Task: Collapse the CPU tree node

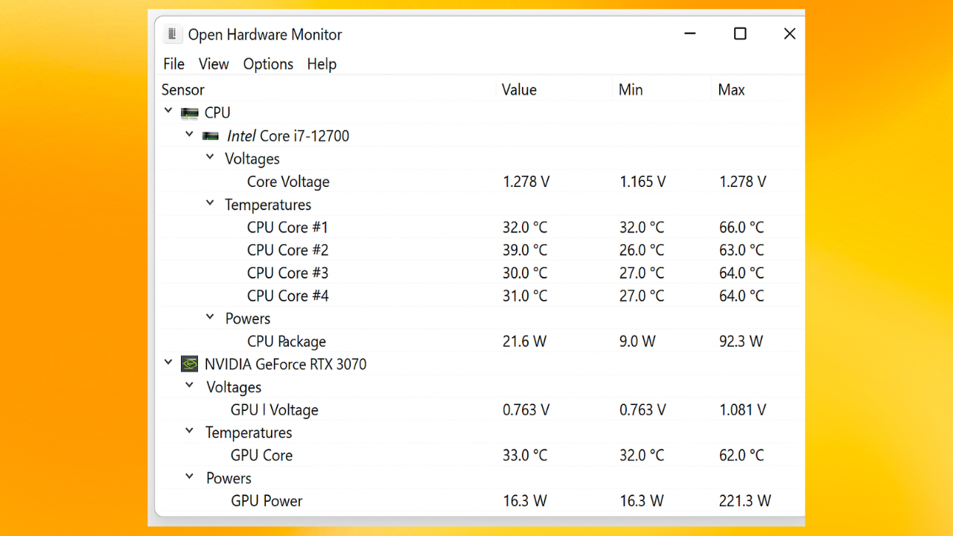Action: (x=168, y=112)
